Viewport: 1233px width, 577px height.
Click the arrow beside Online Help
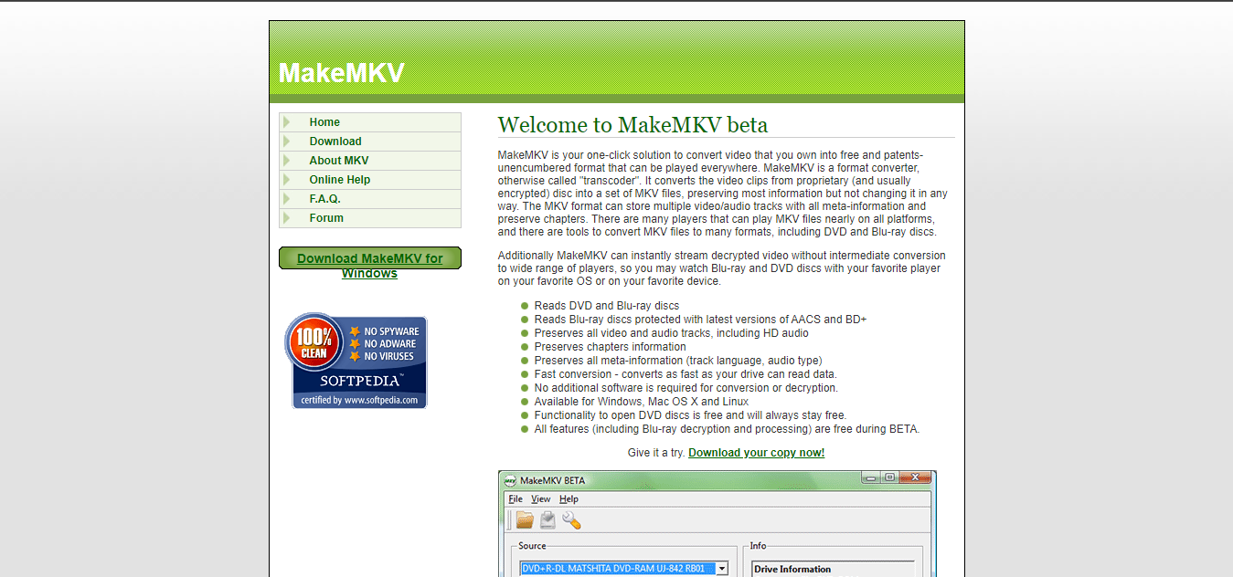tap(288, 179)
